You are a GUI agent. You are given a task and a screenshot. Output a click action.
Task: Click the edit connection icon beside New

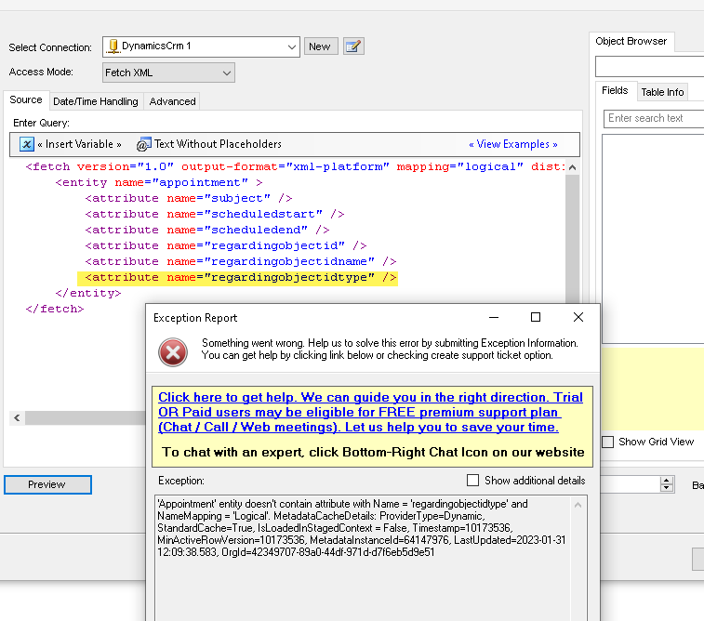tap(353, 46)
